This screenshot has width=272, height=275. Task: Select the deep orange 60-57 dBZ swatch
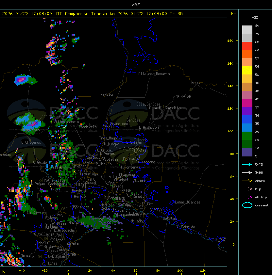247,54
